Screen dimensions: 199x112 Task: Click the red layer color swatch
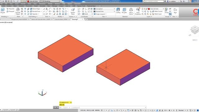(x=149, y=9)
